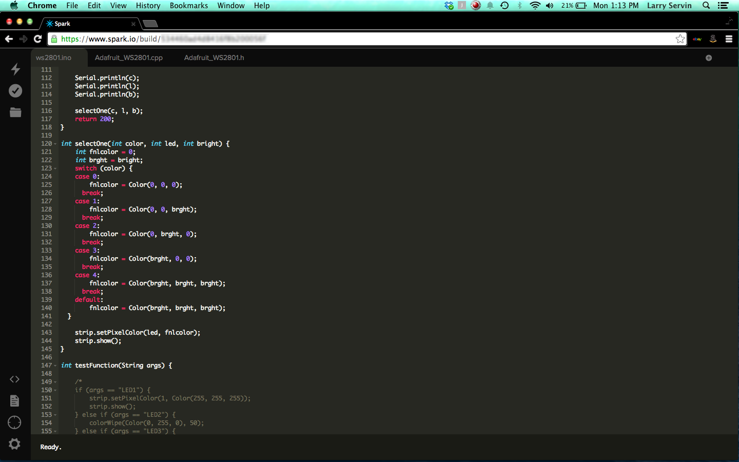The height and width of the screenshot is (462, 739).
Task: Open the Bookmarks menu
Action: 189,6
